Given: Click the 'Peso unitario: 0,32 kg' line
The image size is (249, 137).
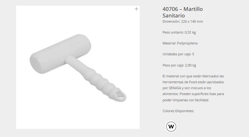Looking at the screenshot, I should tap(179, 32).
